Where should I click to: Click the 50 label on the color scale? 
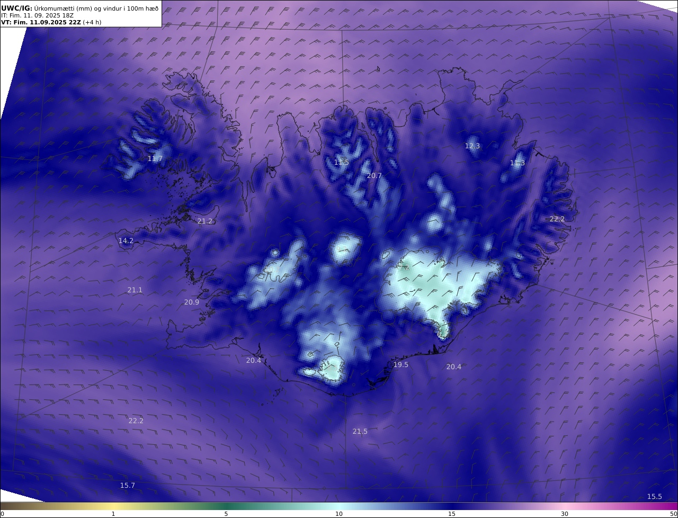click(673, 514)
